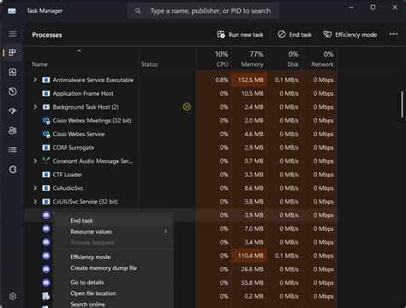Click the Cisco Webex Meetings process icon
The height and width of the screenshot is (308, 406).
[46, 121]
